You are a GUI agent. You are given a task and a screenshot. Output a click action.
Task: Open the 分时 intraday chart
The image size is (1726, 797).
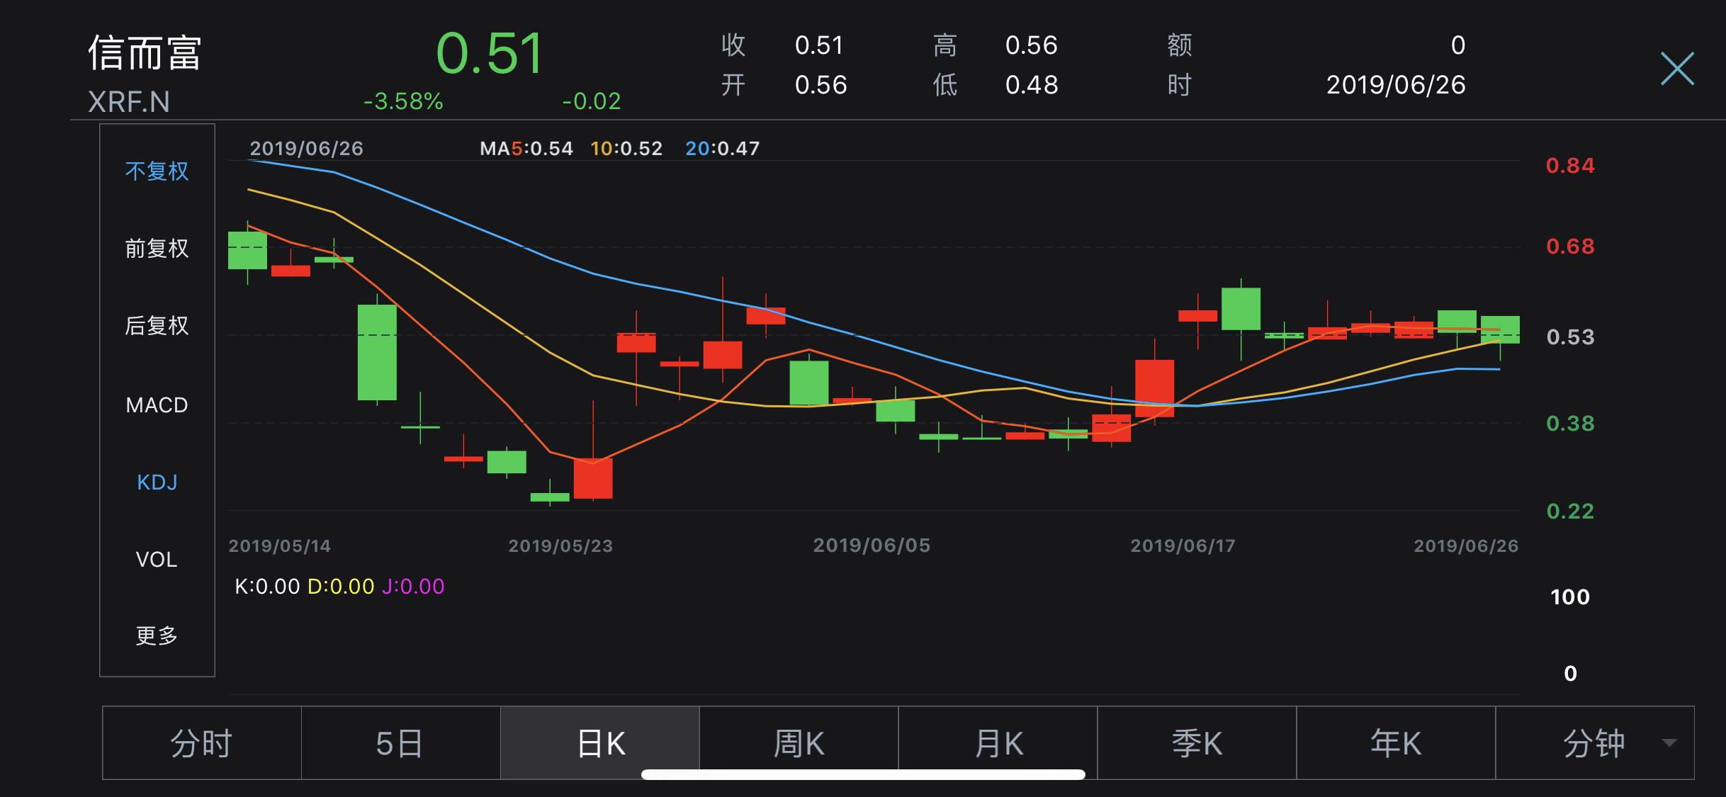[x=201, y=743]
